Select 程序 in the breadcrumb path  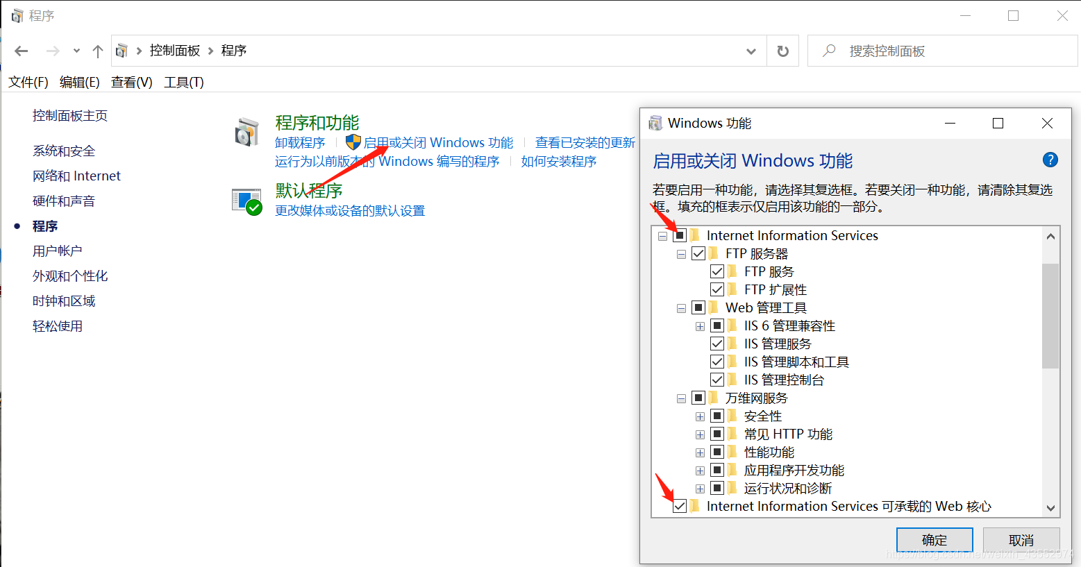click(x=234, y=51)
